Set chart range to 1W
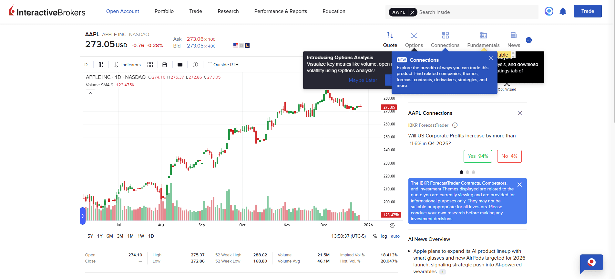 pyautogui.click(x=141, y=236)
